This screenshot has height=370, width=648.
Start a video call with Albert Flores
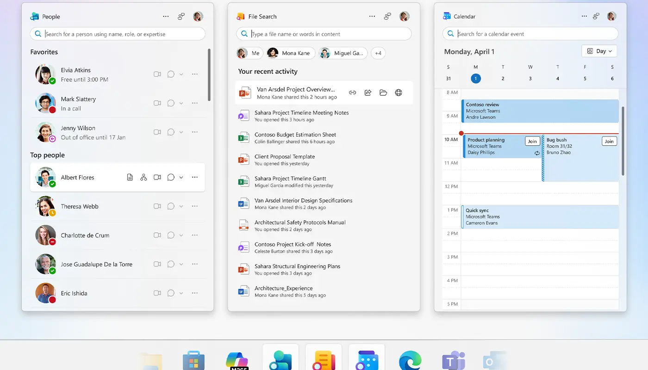158,177
